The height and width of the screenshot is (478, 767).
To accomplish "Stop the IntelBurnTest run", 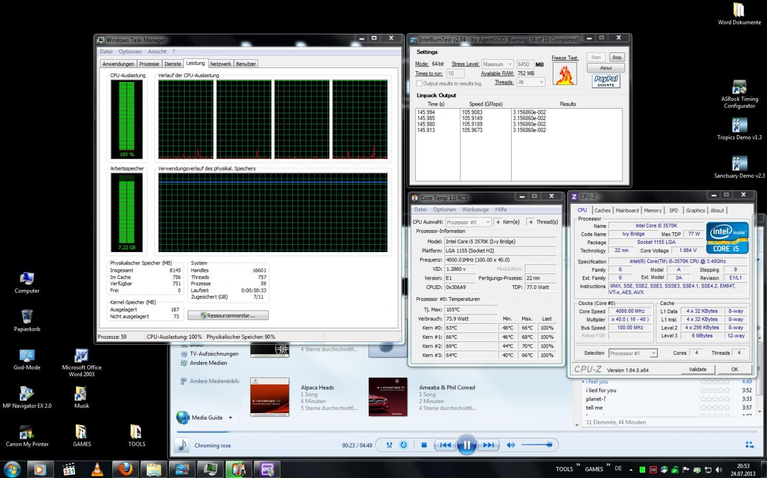I will 617,58.
